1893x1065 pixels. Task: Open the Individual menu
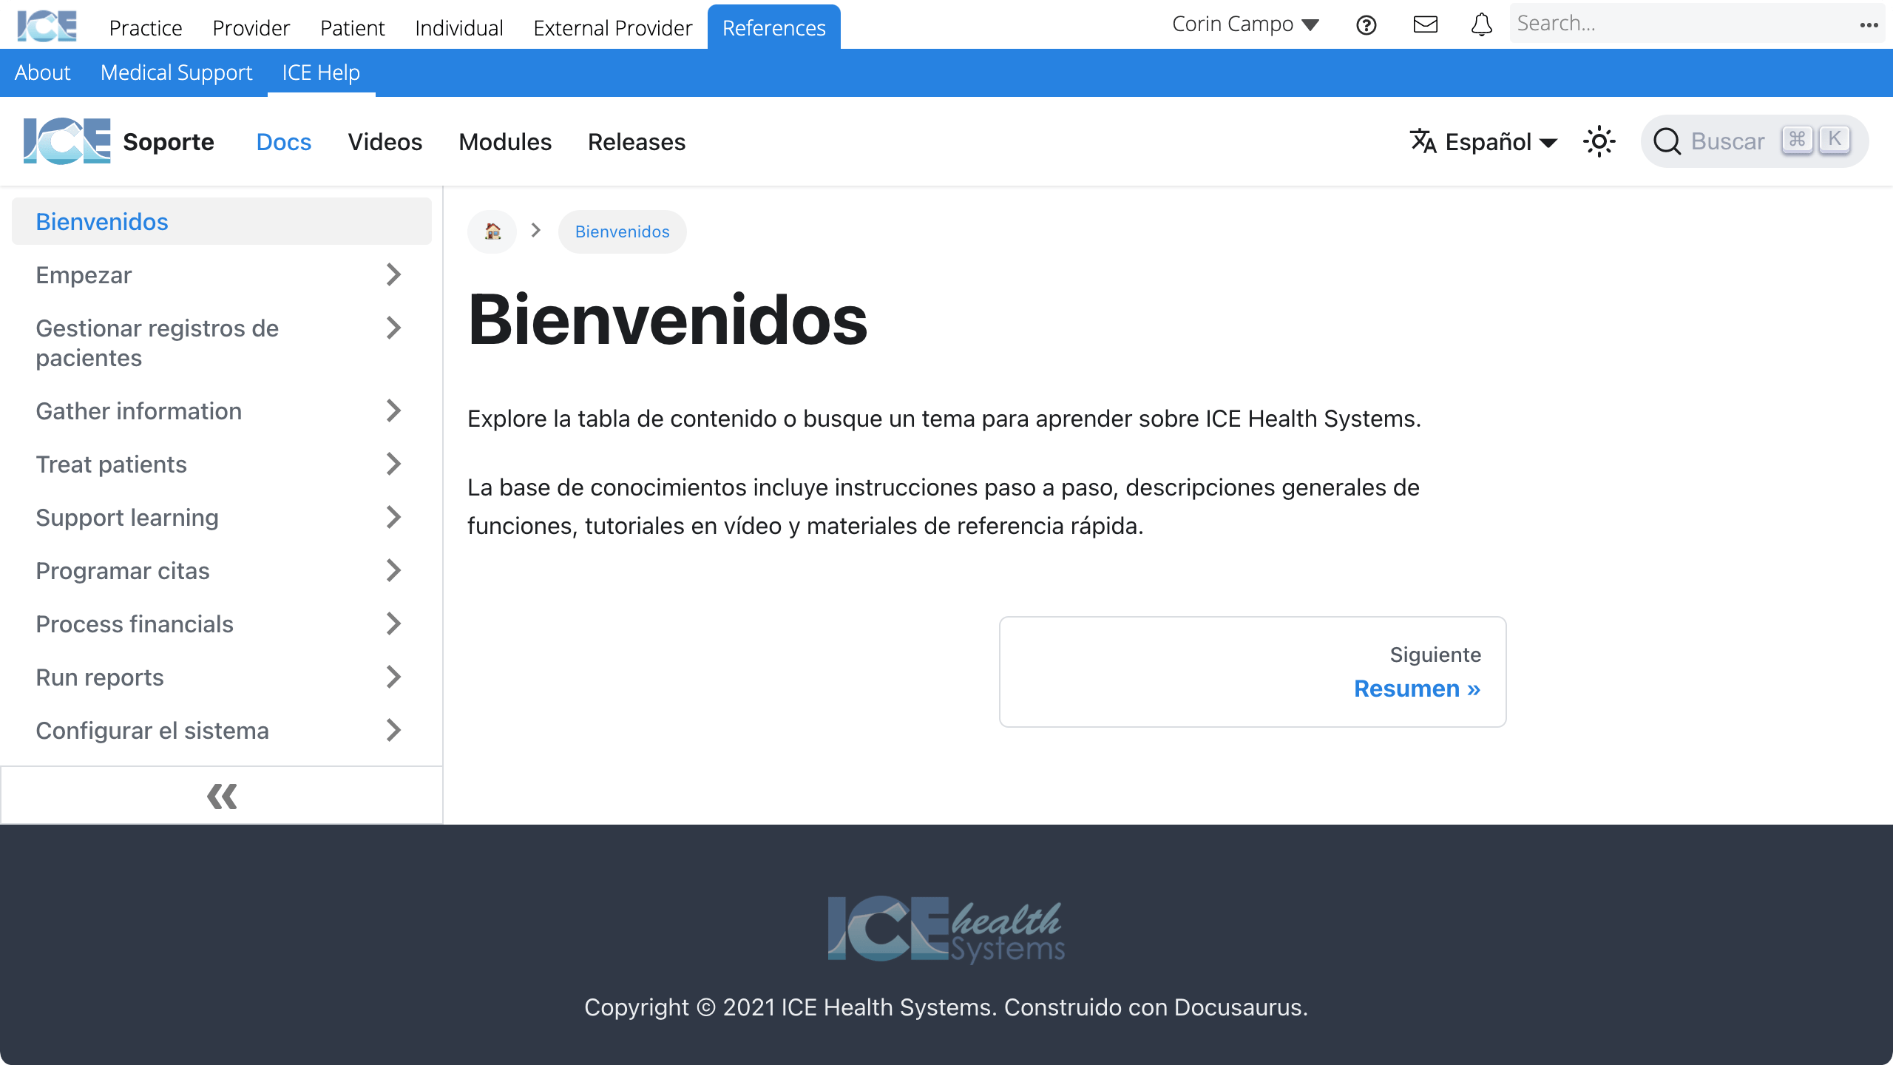tap(458, 28)
